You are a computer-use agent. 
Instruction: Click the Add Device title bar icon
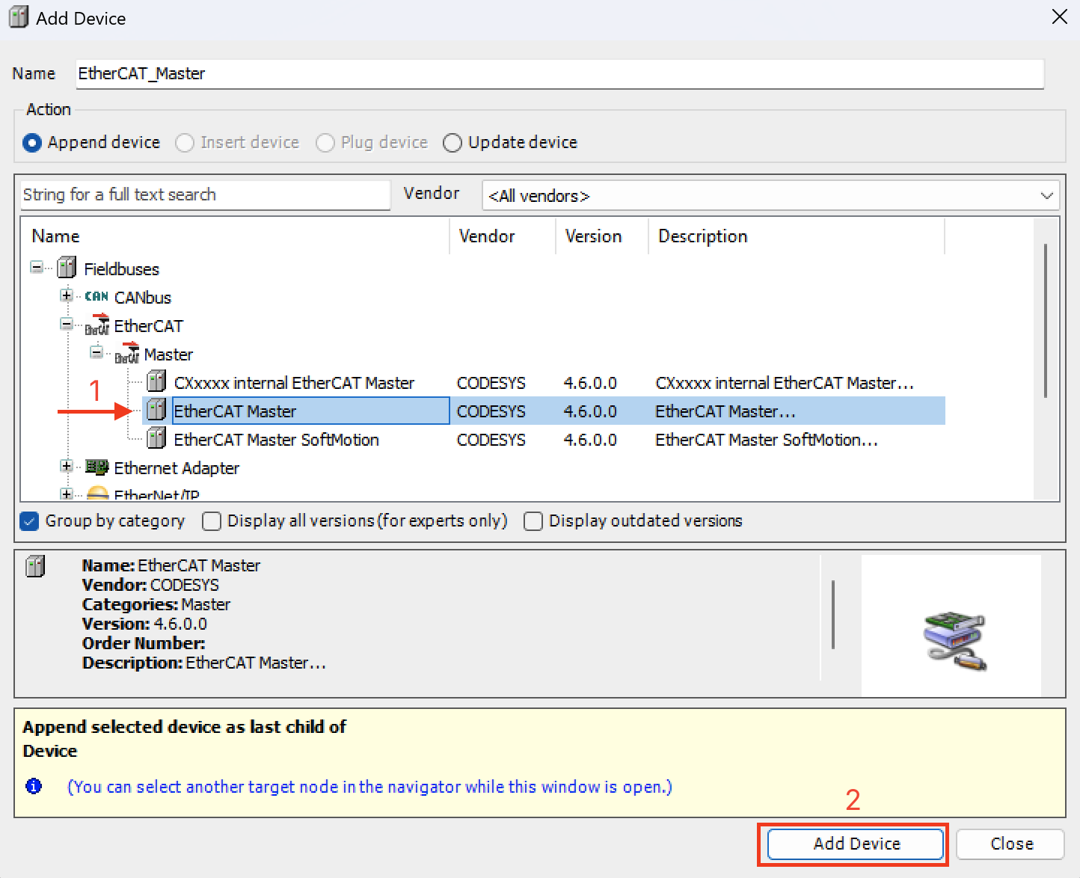(18, 18)
